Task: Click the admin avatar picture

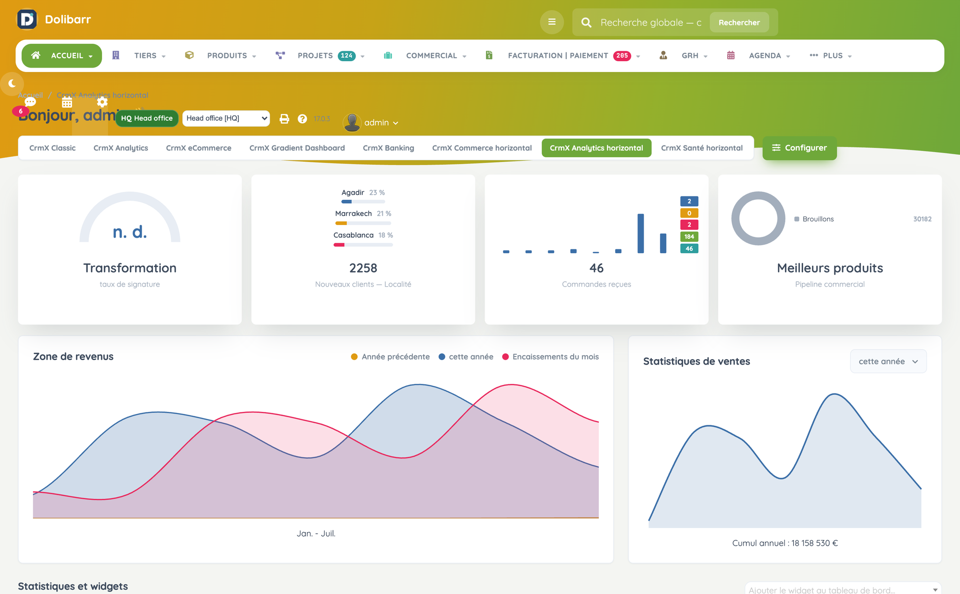Action: click(x=352, y=122)
